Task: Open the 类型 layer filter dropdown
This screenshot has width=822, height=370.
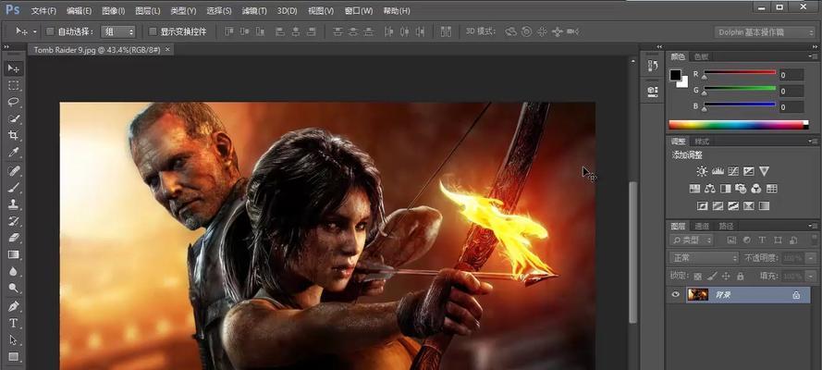Action: point(692,240)
